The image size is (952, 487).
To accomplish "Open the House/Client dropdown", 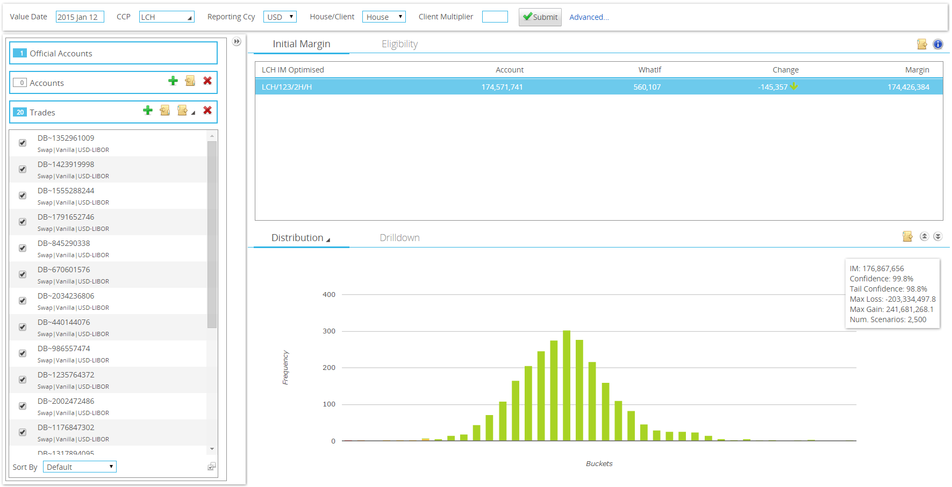I will coord(384,17).
